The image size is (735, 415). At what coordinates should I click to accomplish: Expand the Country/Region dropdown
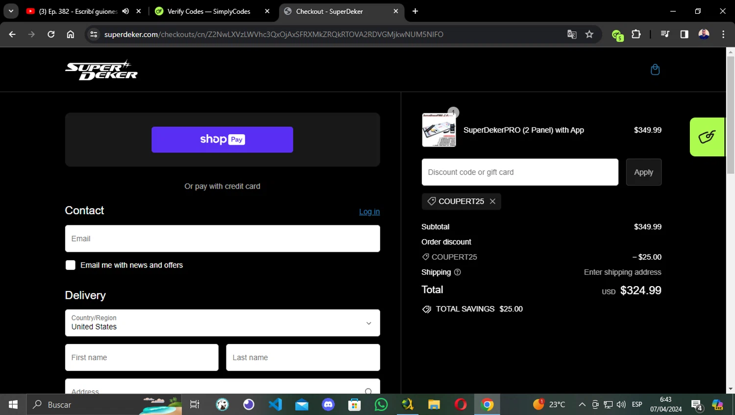[222, 323]
